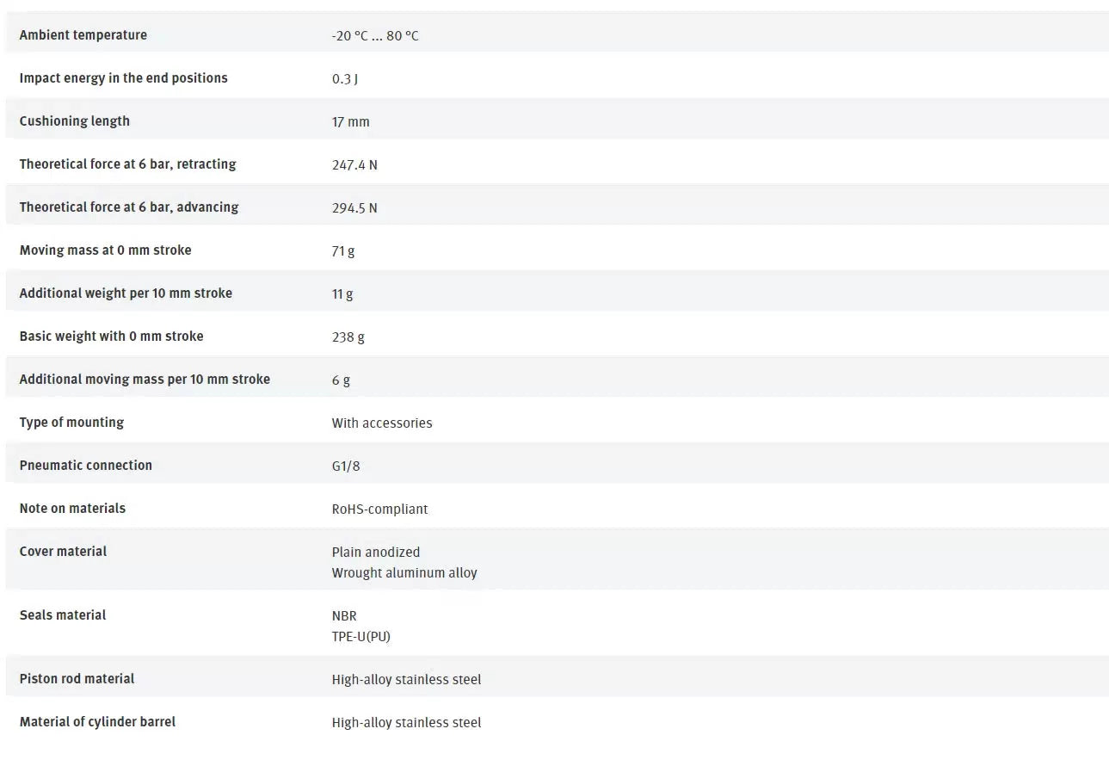Select Moving mass at 0 mm stroke
Screen dimensions: 1109x772
click(106, 250)
